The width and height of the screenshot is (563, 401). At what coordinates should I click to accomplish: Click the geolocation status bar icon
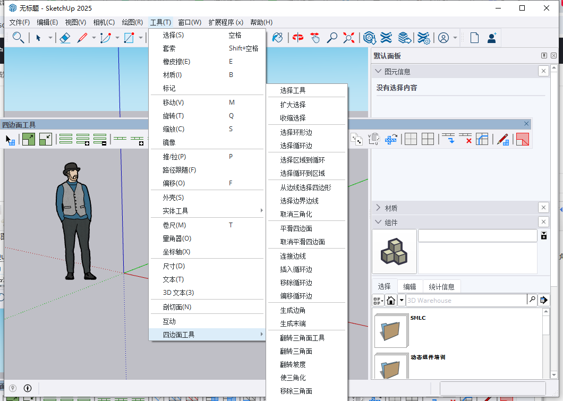[x=13, y=388]
